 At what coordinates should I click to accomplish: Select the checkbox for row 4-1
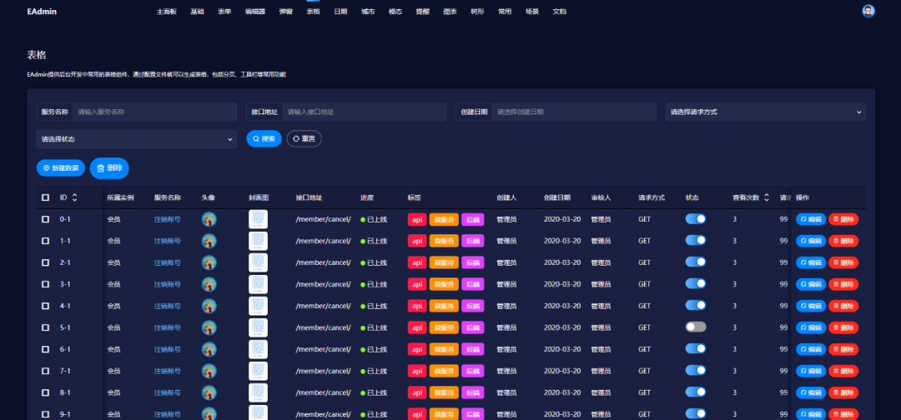point(45,306)
